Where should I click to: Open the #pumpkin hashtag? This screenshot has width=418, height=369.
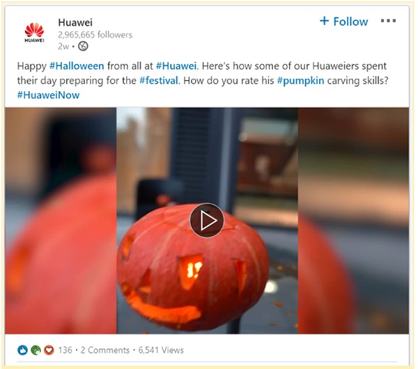click(300, 81)
